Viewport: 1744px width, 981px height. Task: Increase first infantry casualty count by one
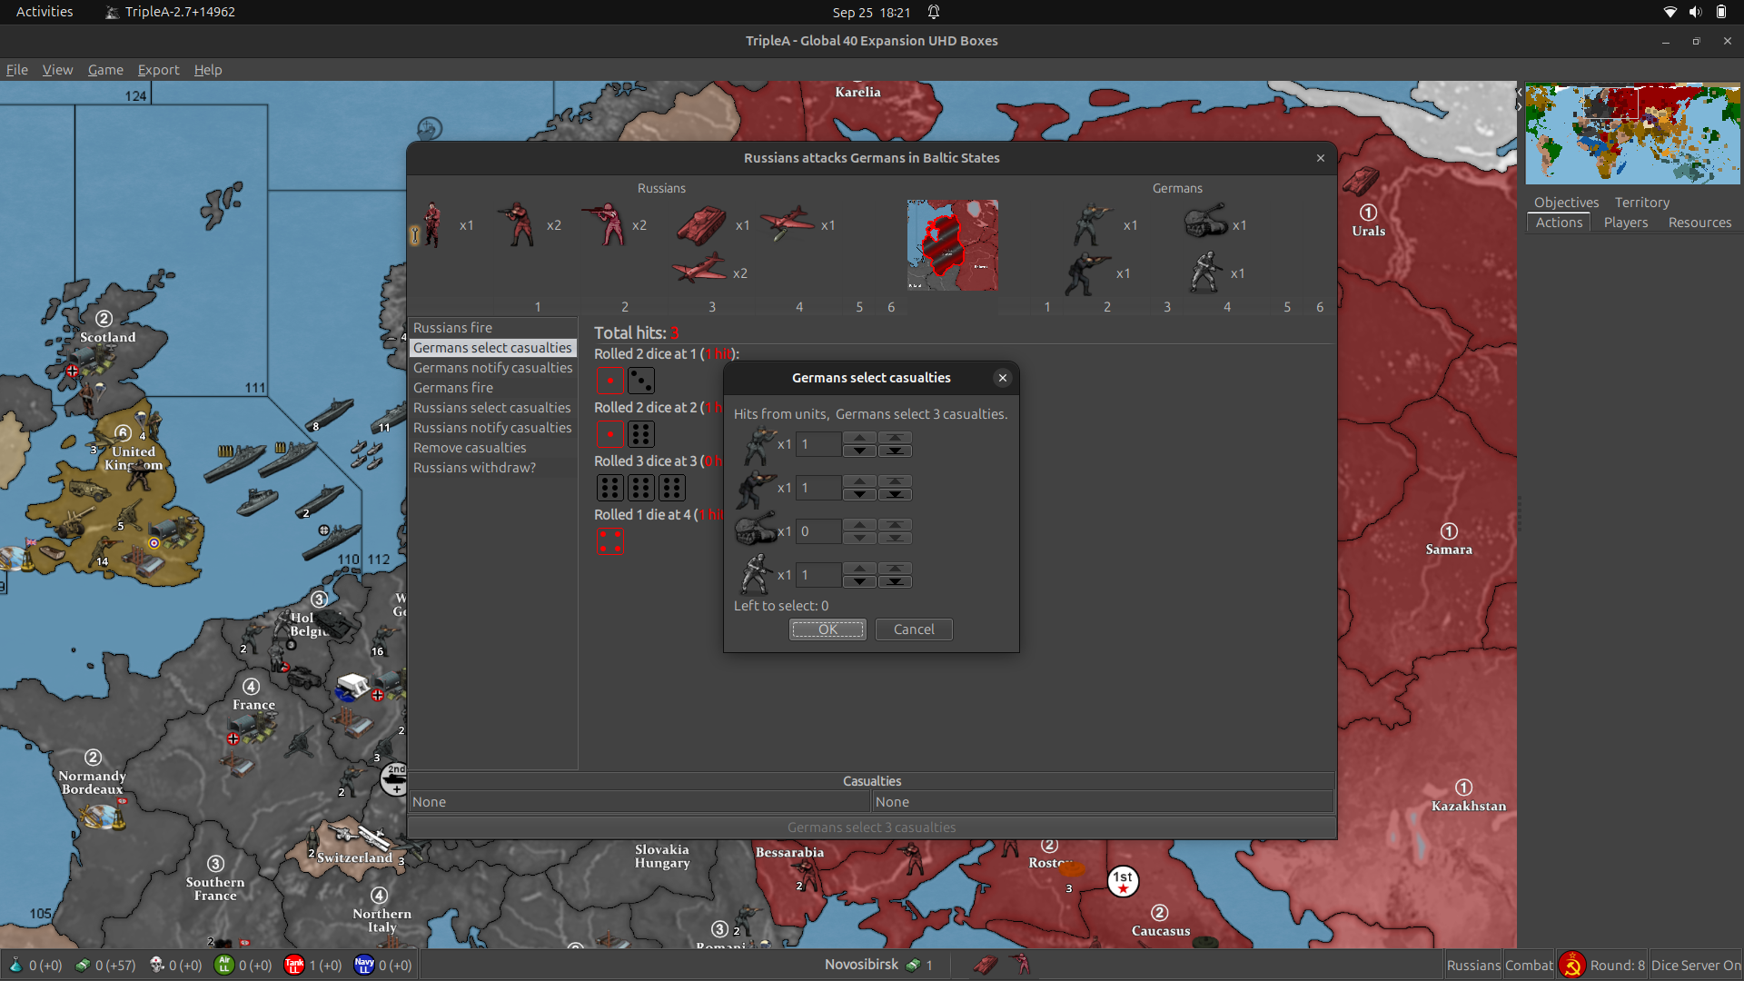(x=859, y=438)
